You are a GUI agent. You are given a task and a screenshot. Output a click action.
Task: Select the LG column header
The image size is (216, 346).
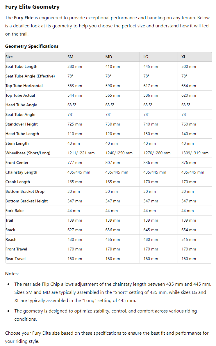coord(146,57)
